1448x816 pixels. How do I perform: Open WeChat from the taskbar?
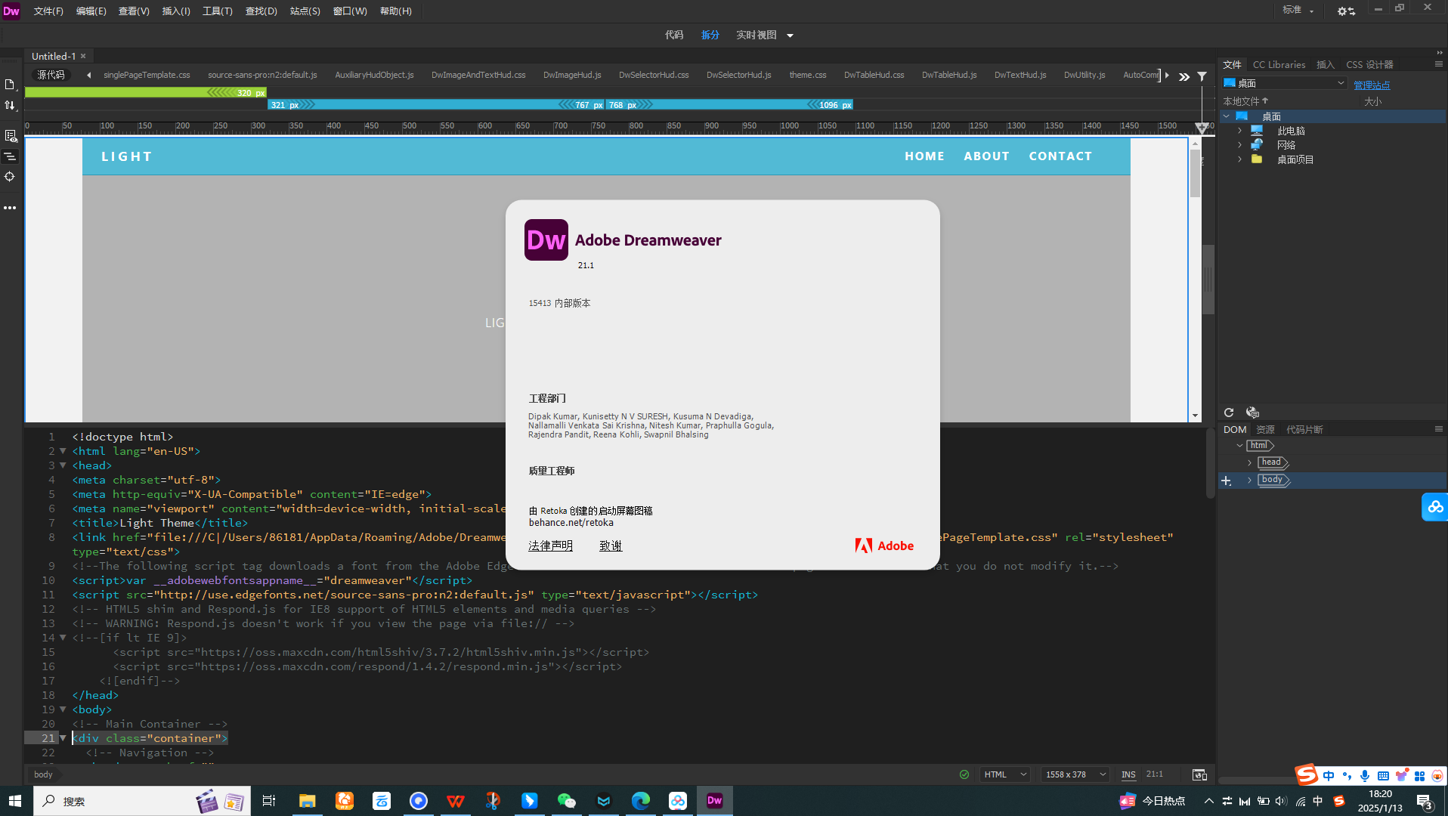pyautogui.click(x=566, y=801)
